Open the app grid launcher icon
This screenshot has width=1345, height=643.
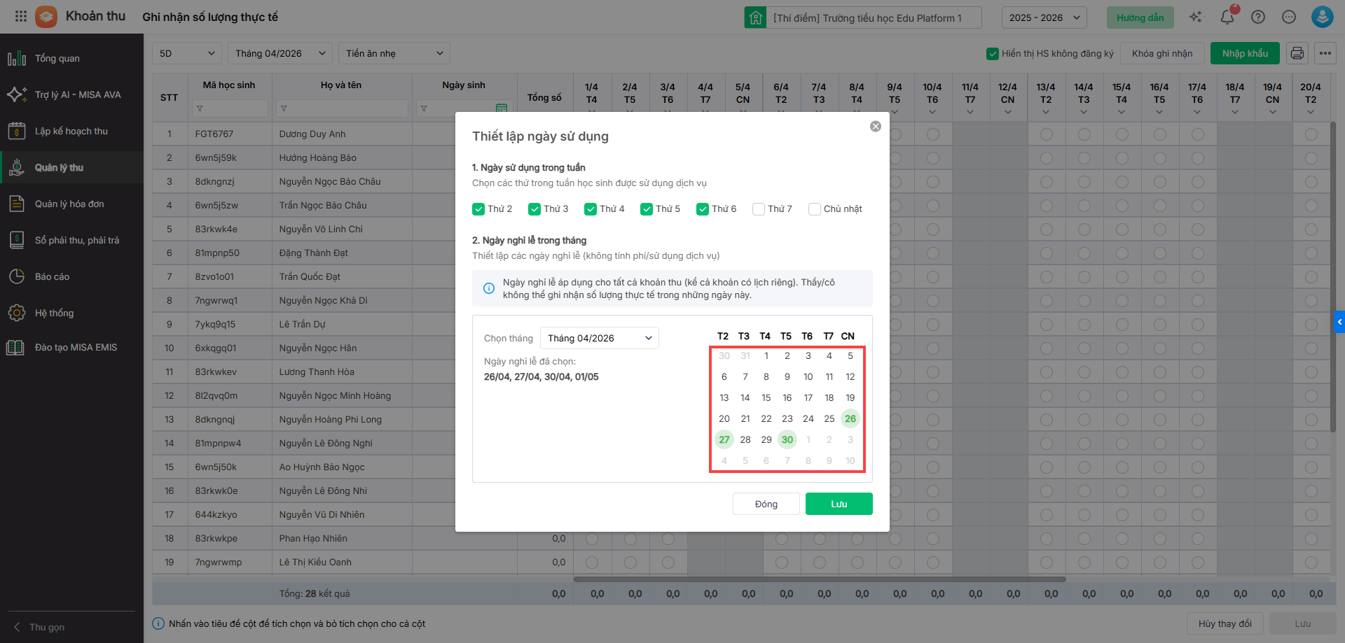click(20, 16)
